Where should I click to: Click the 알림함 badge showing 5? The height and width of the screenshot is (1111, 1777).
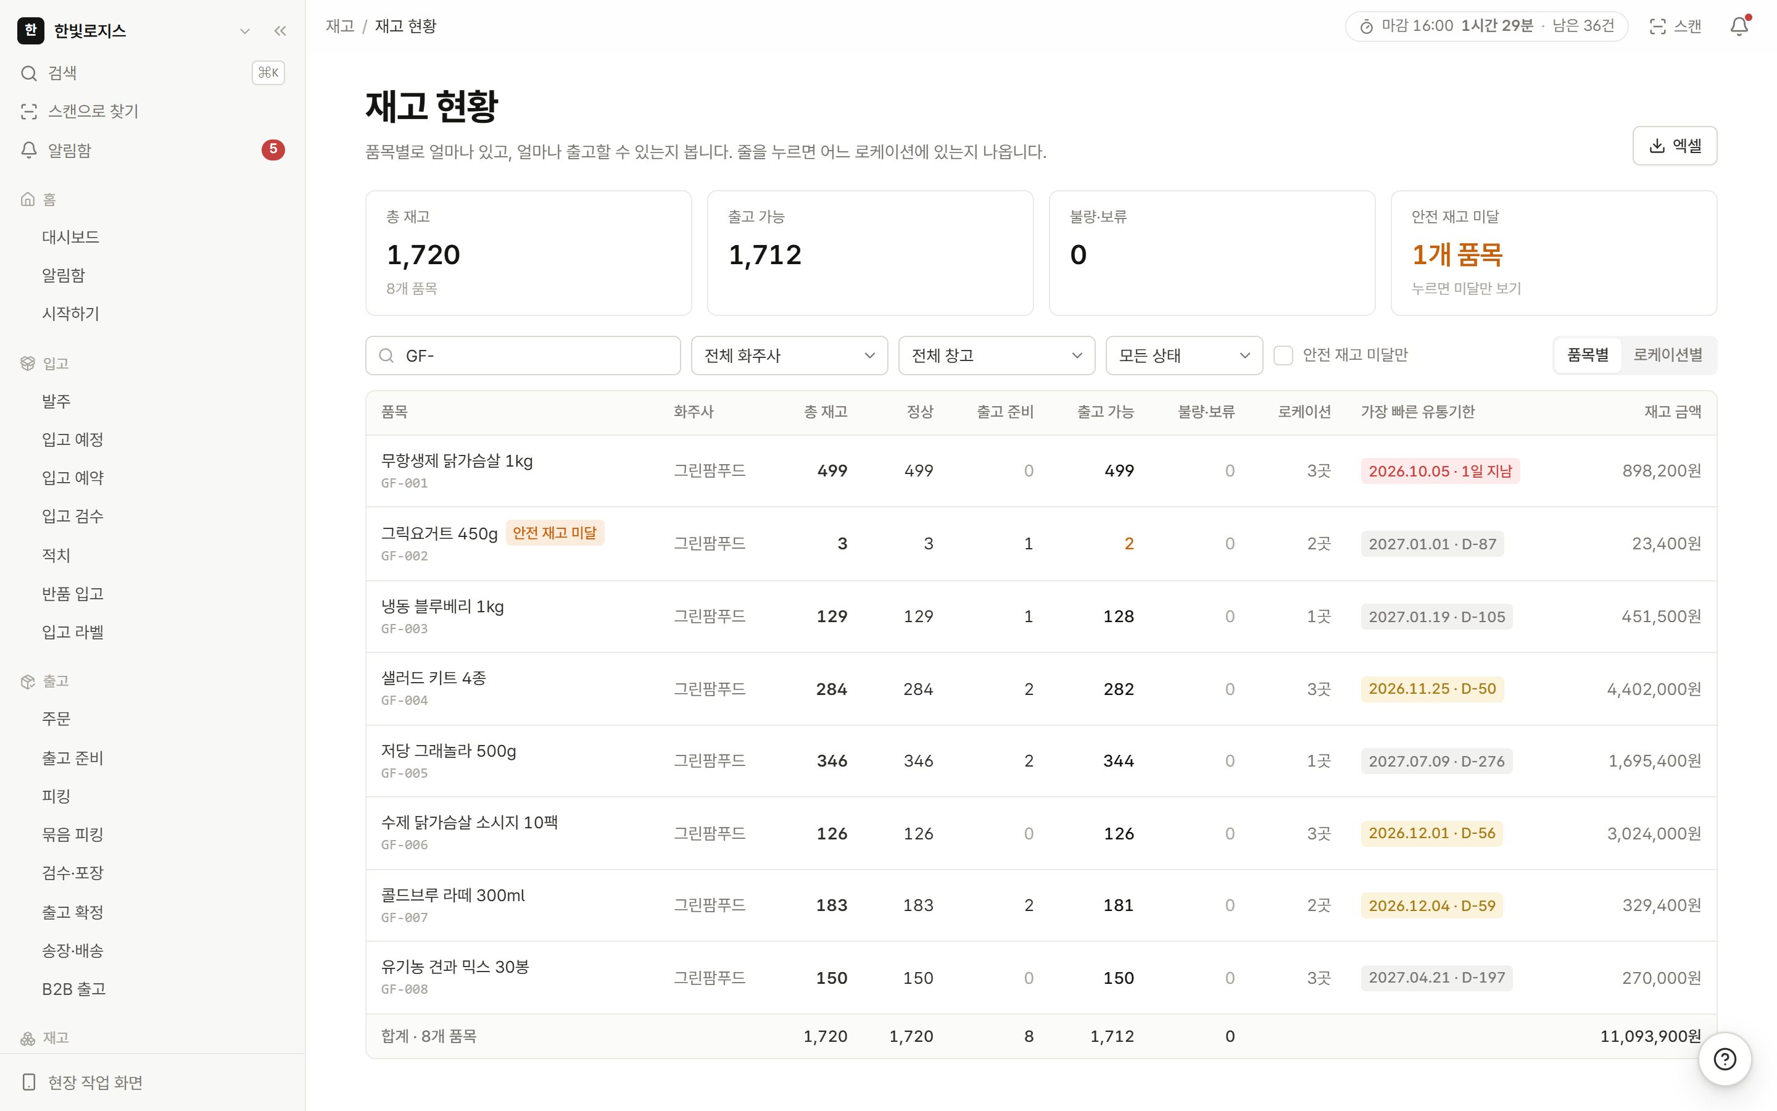273,149
